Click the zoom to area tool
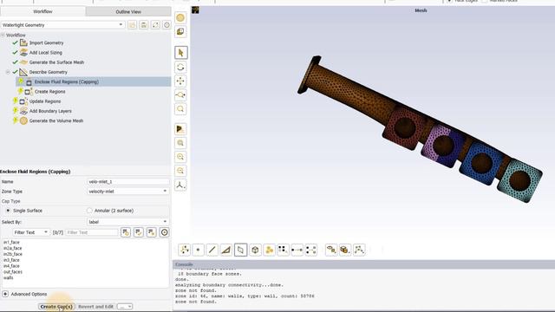Screen dimensions: 555x312 click(x=180, y=109)
